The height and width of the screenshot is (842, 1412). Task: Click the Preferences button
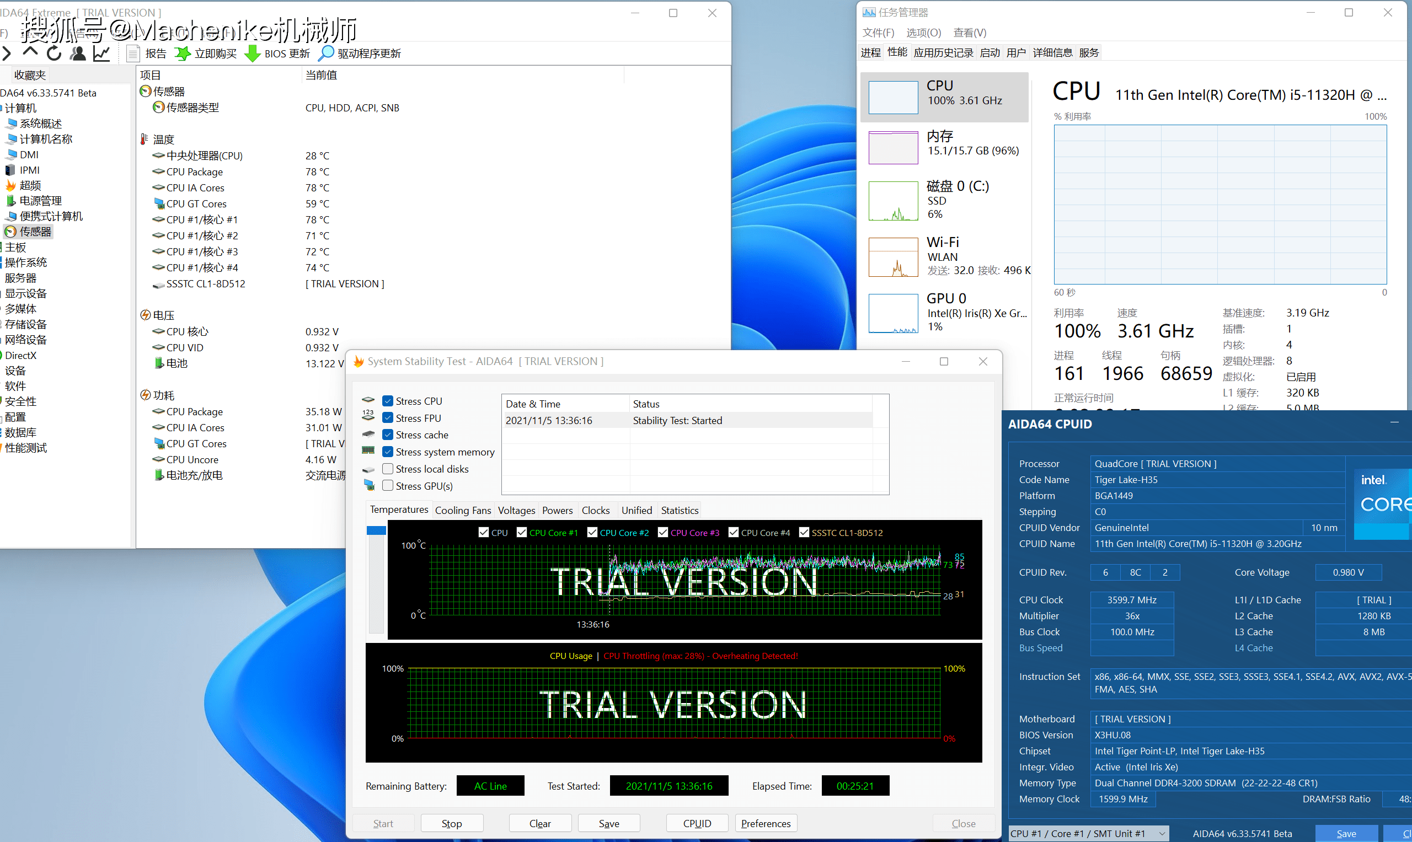[x=765, y=823]
